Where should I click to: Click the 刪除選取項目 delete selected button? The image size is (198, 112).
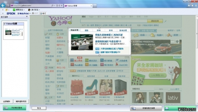pyautogui.click(x=21, y=101)
